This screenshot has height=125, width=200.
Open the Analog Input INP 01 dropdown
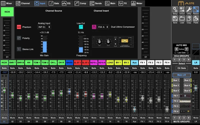click(44, 27)
